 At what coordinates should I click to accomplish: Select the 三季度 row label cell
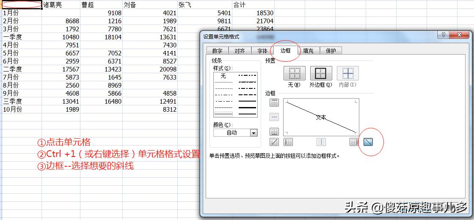click(x=22, y=101)
